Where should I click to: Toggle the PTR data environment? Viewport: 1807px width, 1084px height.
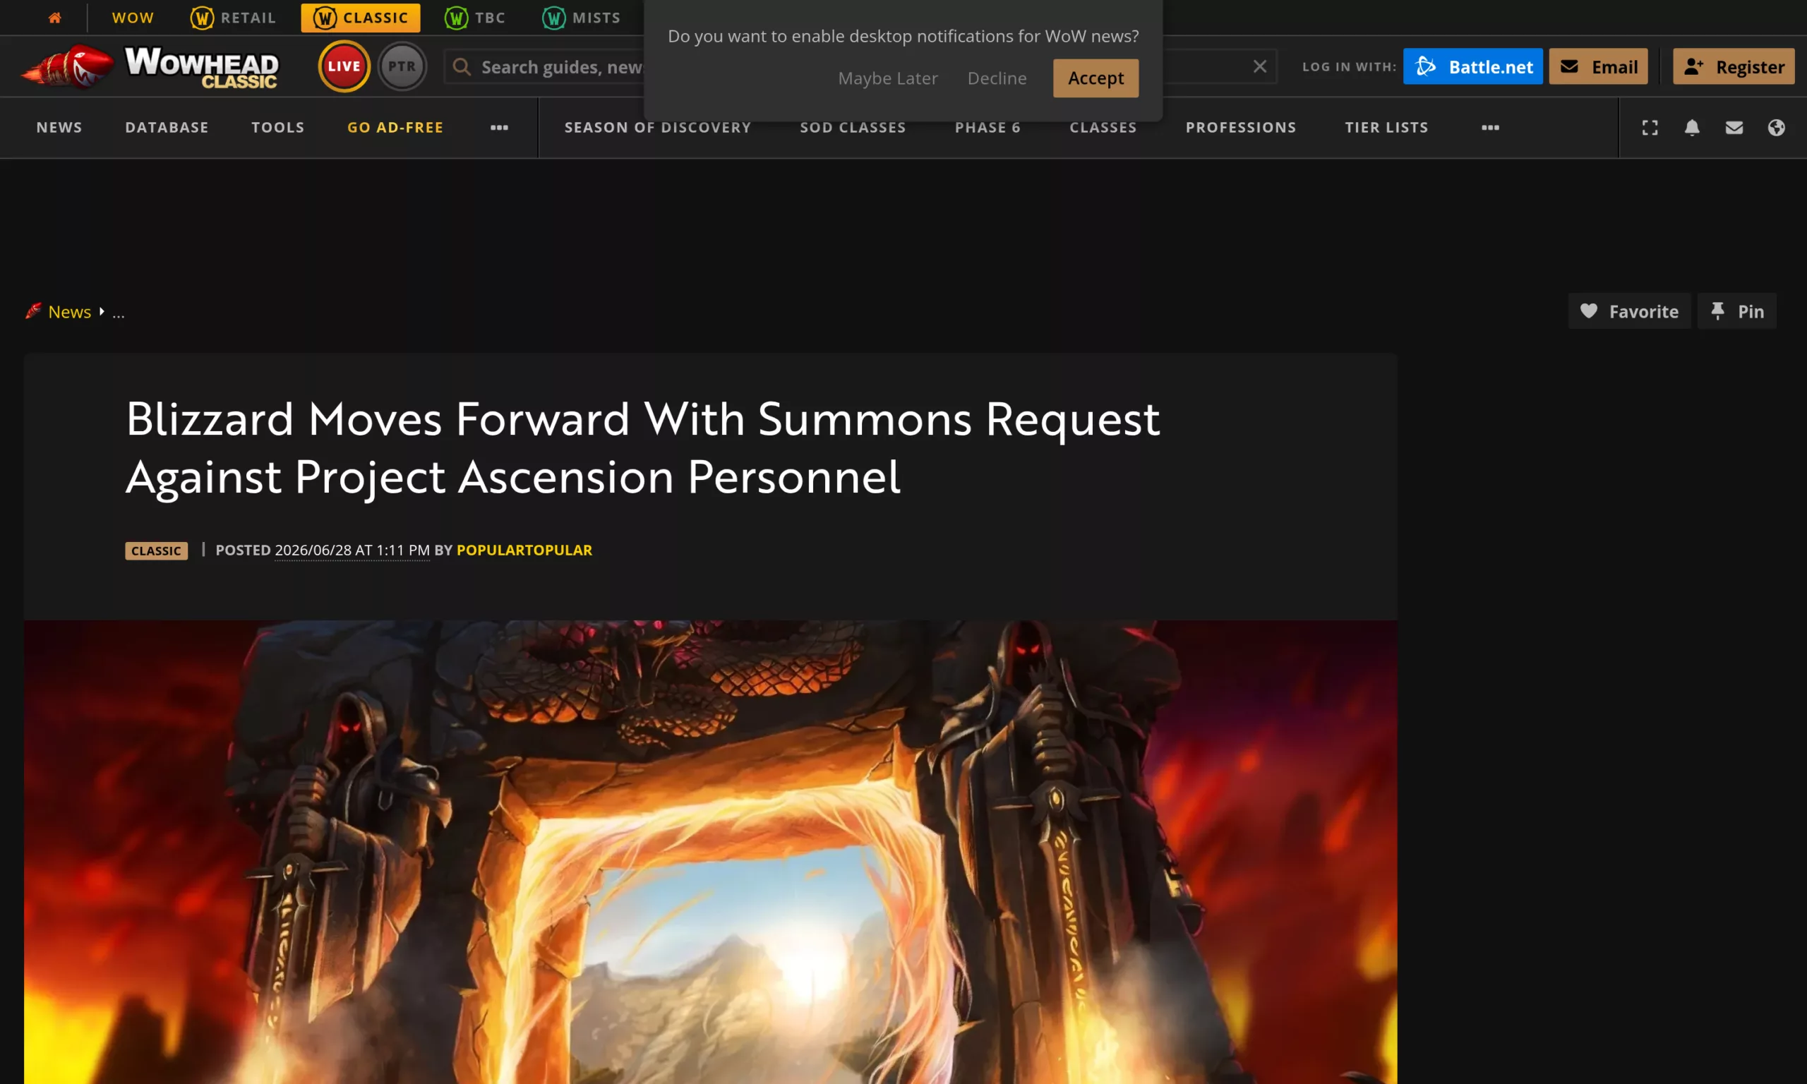pos(402,66)
